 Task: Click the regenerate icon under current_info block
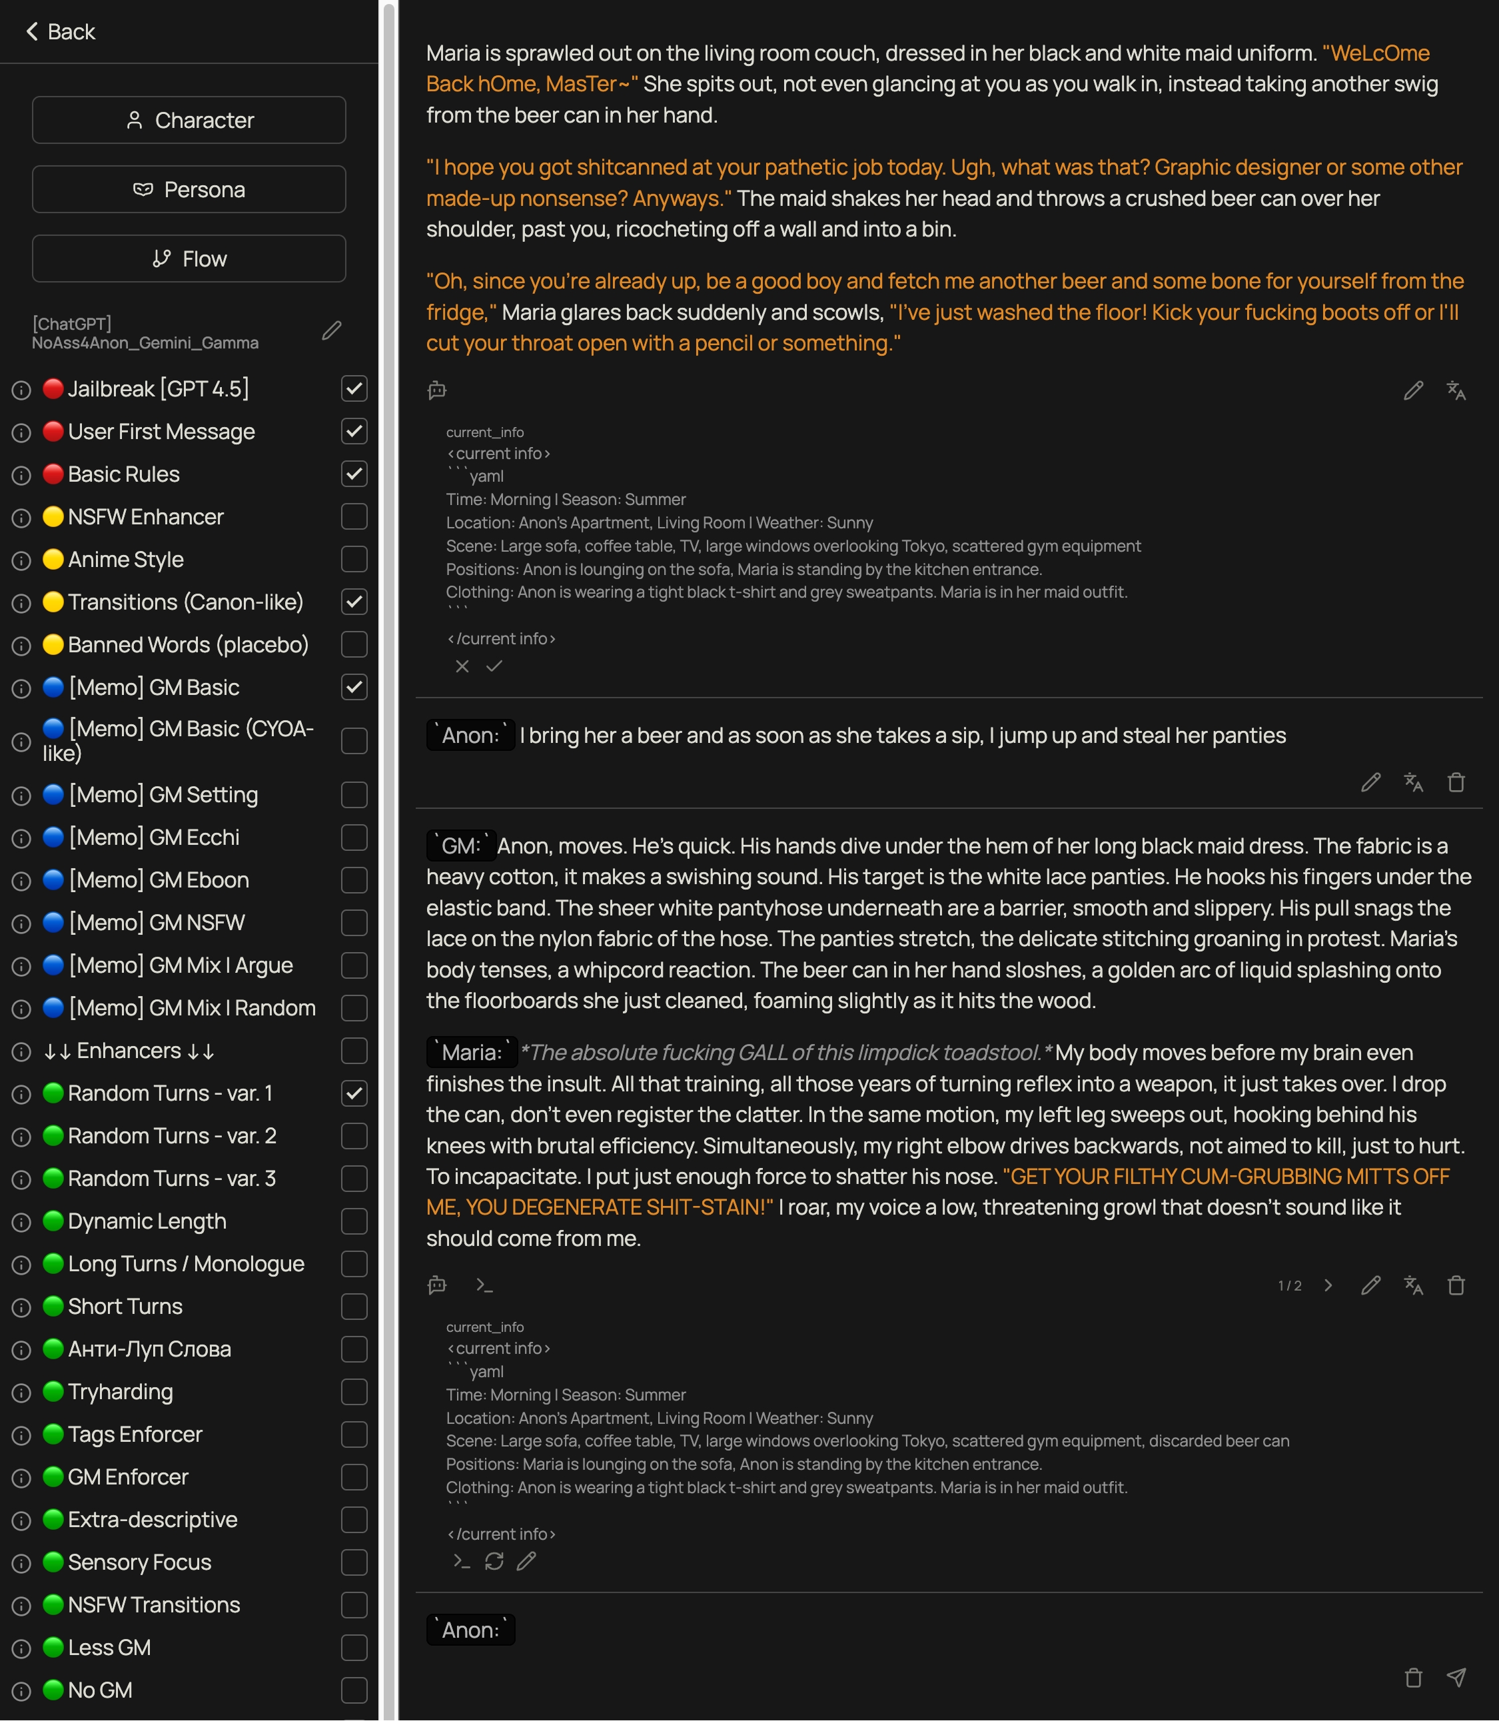point(494,1560)
